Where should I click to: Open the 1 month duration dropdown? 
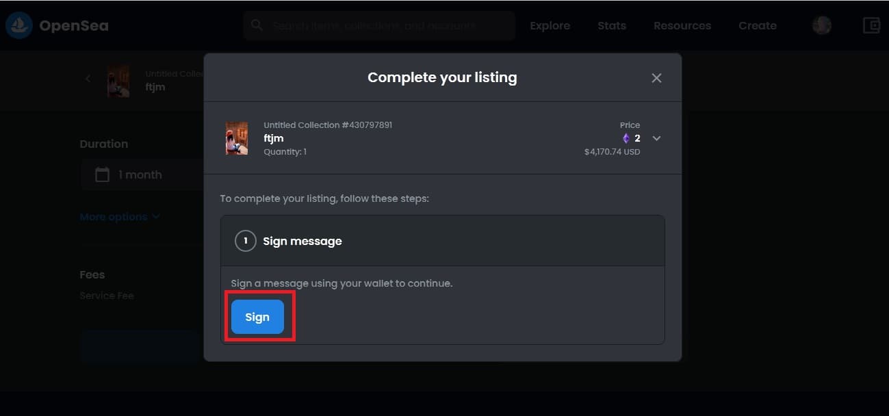[x=142, y=174]
